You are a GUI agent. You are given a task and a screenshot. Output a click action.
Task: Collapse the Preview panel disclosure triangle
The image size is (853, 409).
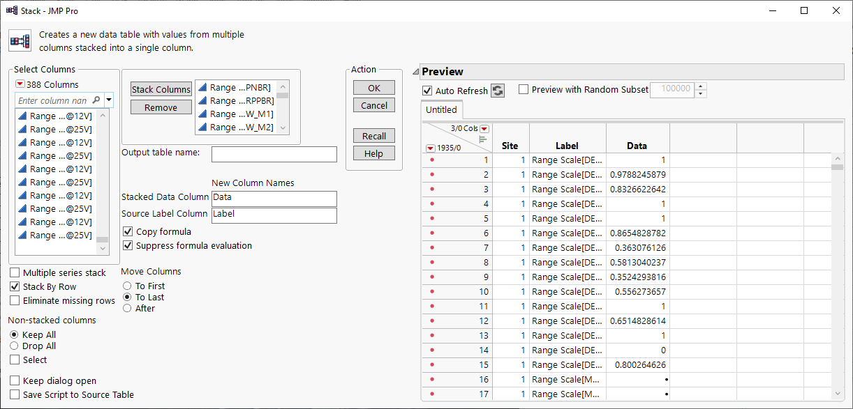(416, 71)
